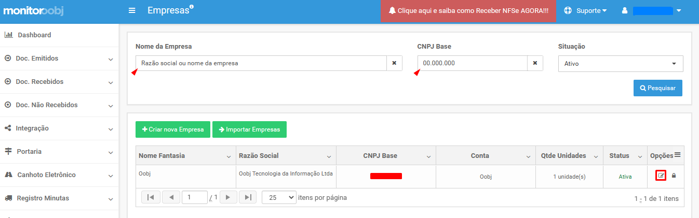Expand the Integração chevron
This screenshot has width=699, height=218.
[111, 129]
